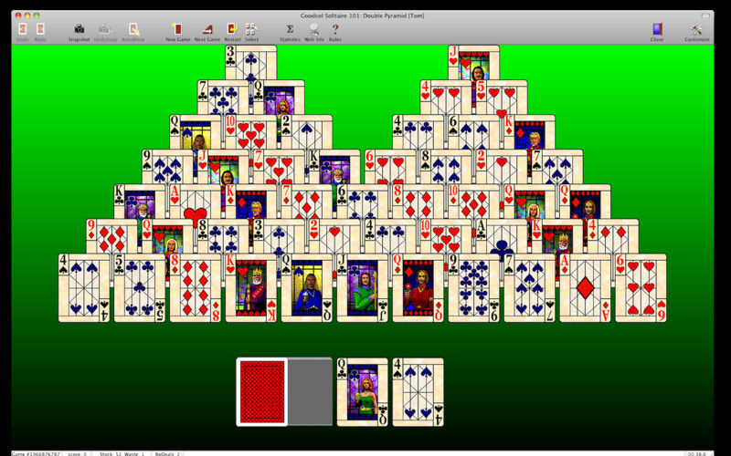Open the Rules question mark icon
This screenshot has height=456, width=731.
(334, 29)
